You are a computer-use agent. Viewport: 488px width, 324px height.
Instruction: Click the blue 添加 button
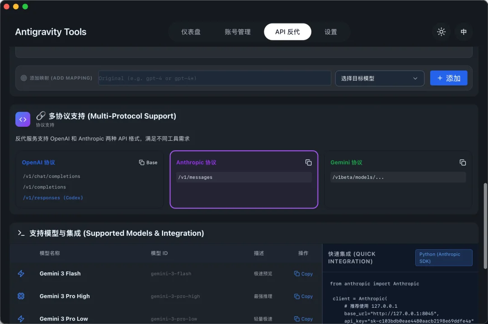click(x=449, y=78)
